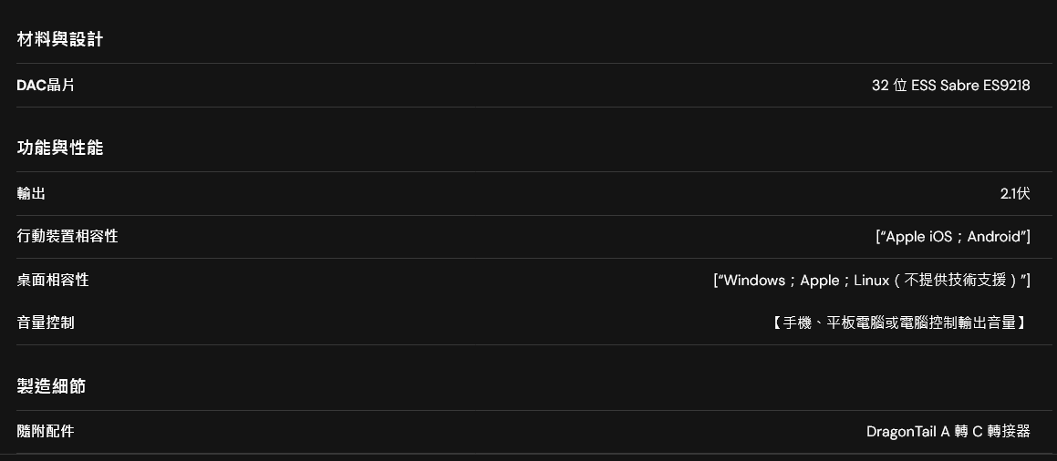Click the DragonTail A 轉 C 轉接器 value

click(x=948, y=431)
